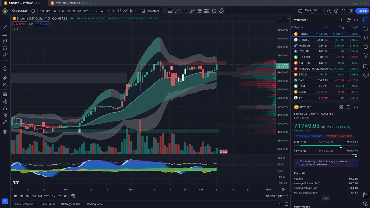The height and width of the screenshot is (208, 370).
Task: Toggle hide all drawings eye icon
Action: (5, 115)
